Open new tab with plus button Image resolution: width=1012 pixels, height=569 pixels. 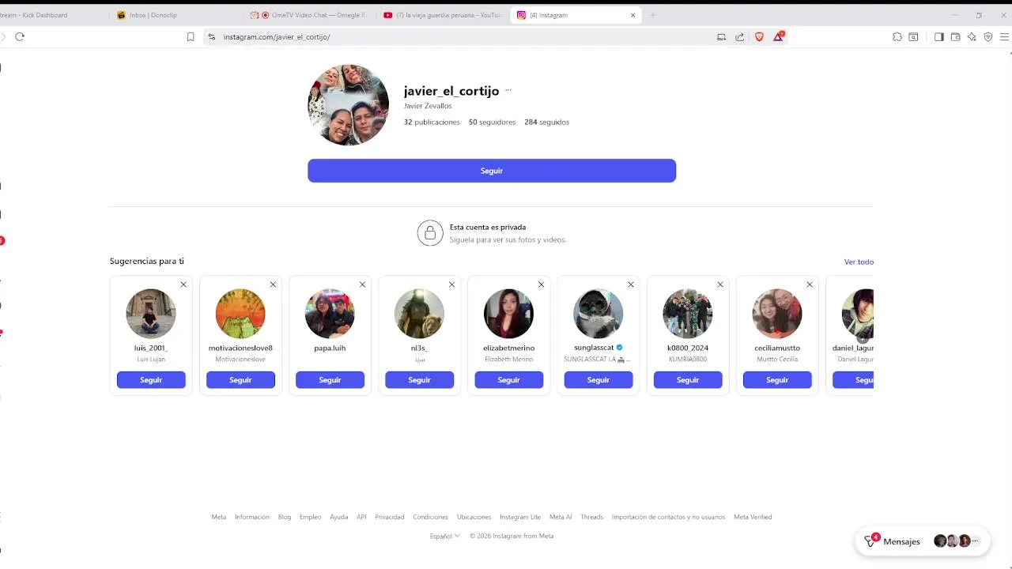tap(653, 15)
